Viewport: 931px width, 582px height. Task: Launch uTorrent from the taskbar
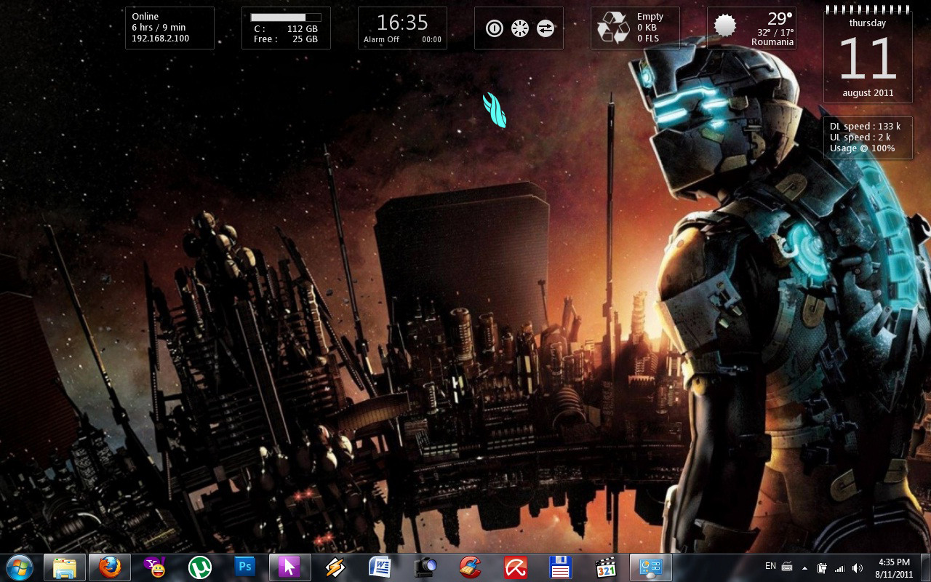[199, 567]
